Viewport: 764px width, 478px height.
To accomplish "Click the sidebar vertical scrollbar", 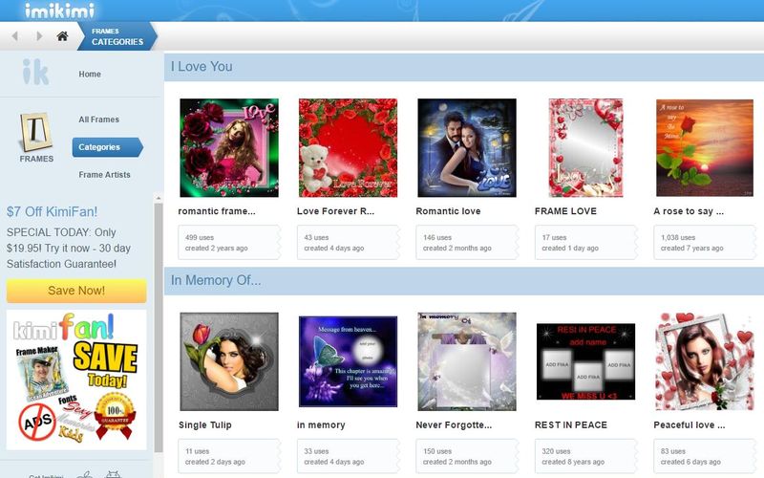I will pos(159,325).
